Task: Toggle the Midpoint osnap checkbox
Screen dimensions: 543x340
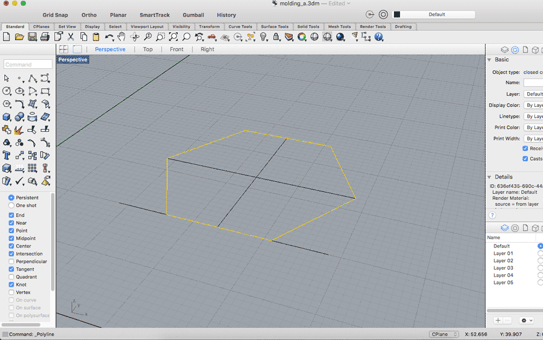Action: 11,239
